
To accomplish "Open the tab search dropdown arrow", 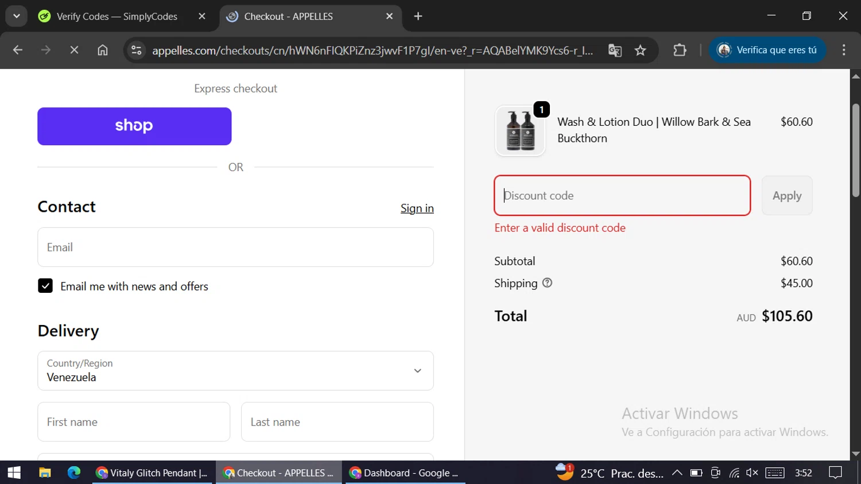I will click(17, 17).
